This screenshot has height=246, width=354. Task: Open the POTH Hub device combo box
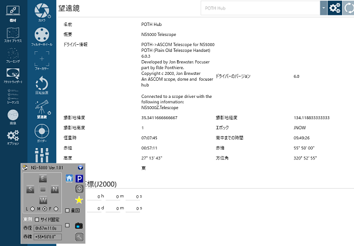(x=260, y=8)
